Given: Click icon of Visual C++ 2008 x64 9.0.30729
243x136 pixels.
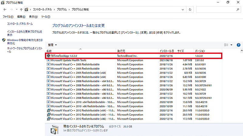Looking at the screenshot, I should [49, 81].
